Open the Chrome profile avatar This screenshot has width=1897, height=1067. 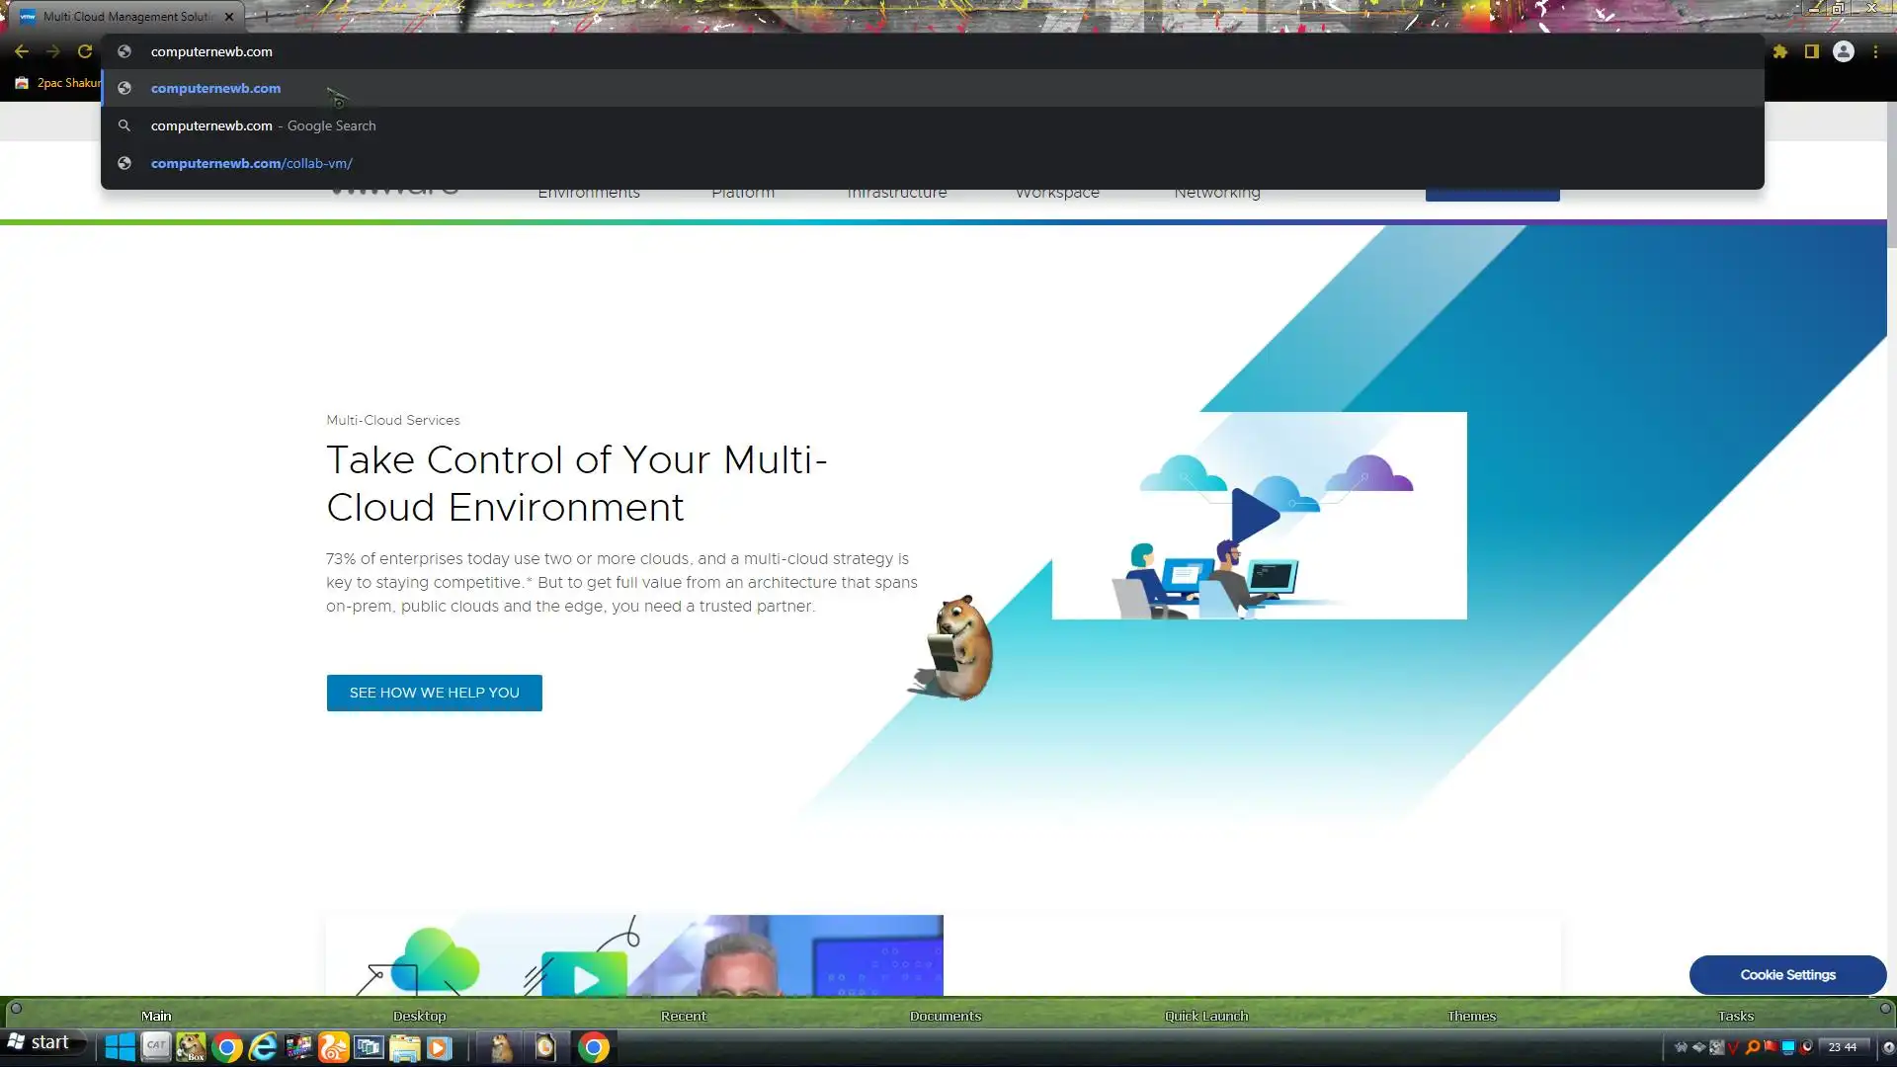coord(1844,51)
